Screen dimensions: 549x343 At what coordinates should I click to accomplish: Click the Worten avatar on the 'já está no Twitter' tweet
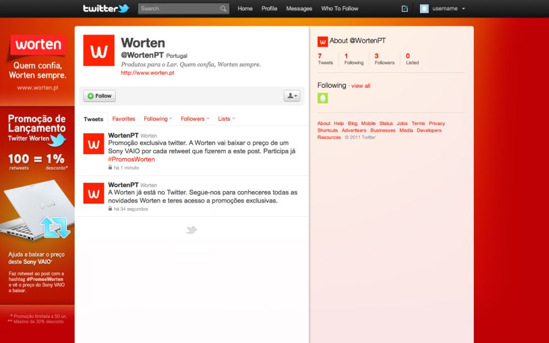pos(93,193)
